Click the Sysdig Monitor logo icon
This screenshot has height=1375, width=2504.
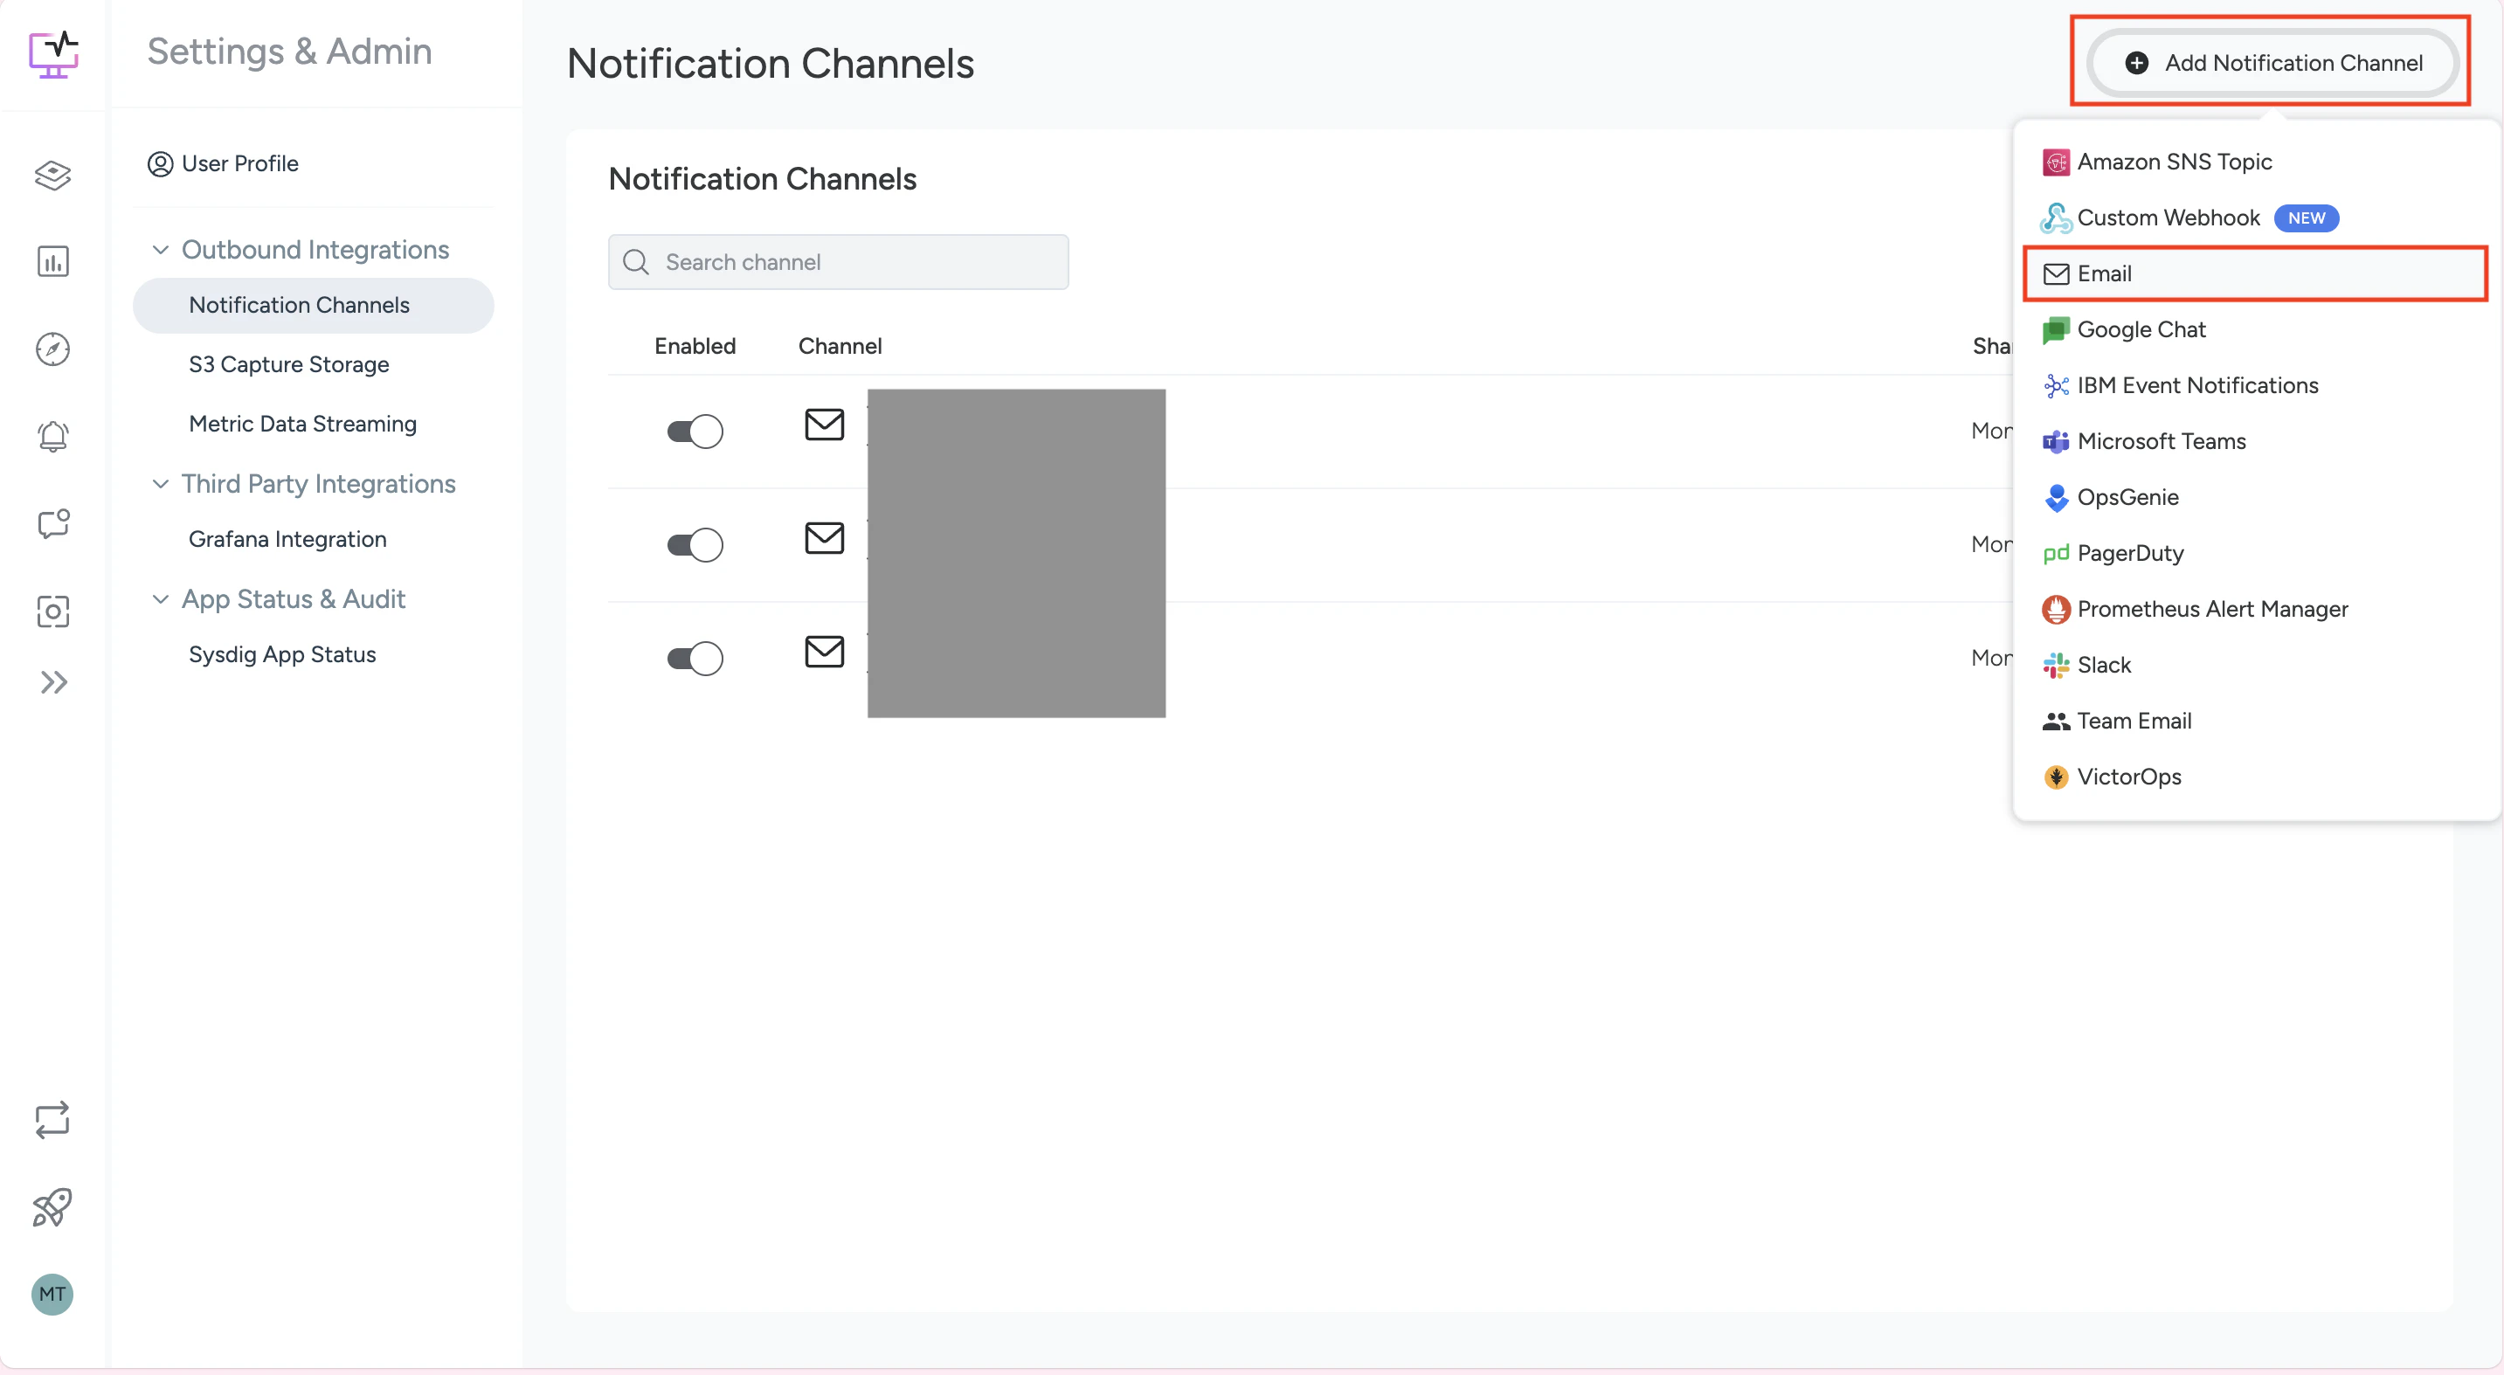(53, 53)
